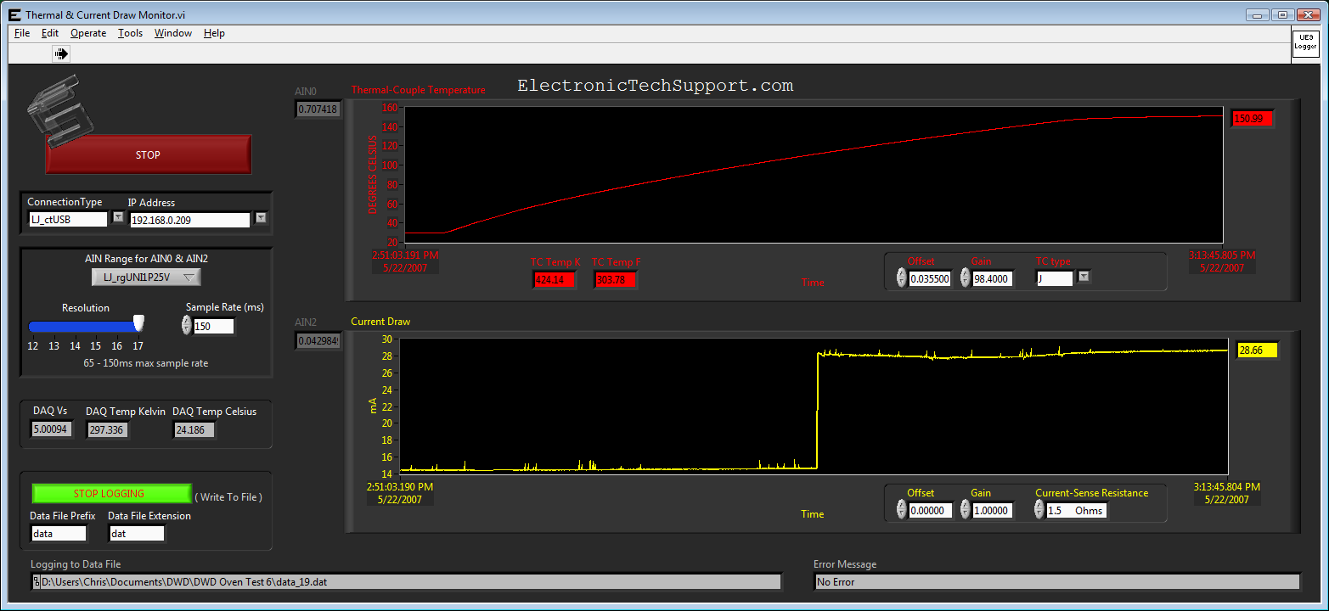Click the current draw Gain stepper
This screenshot has width=1329, height=611.
(966, 509)
